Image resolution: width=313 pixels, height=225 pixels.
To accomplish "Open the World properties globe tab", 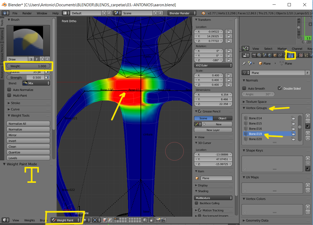I will [x=269, y=55].
